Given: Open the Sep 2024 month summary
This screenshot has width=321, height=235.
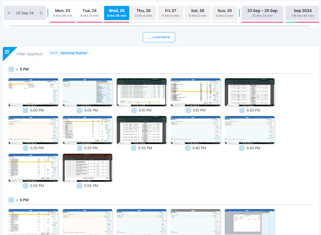Looking at the screenshot, I should [302, 13].
